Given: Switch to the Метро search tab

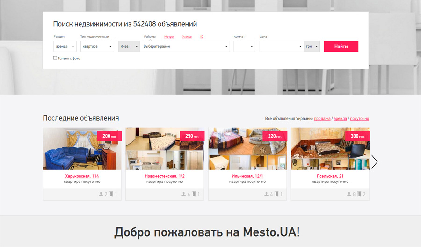Looking at the screenshot, I should [x=169, y=36].
